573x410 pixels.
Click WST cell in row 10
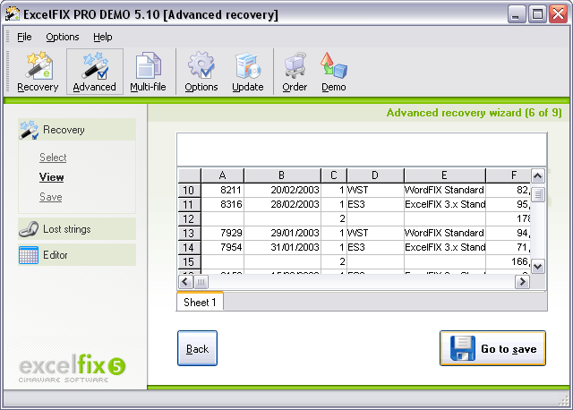[375, 190]
